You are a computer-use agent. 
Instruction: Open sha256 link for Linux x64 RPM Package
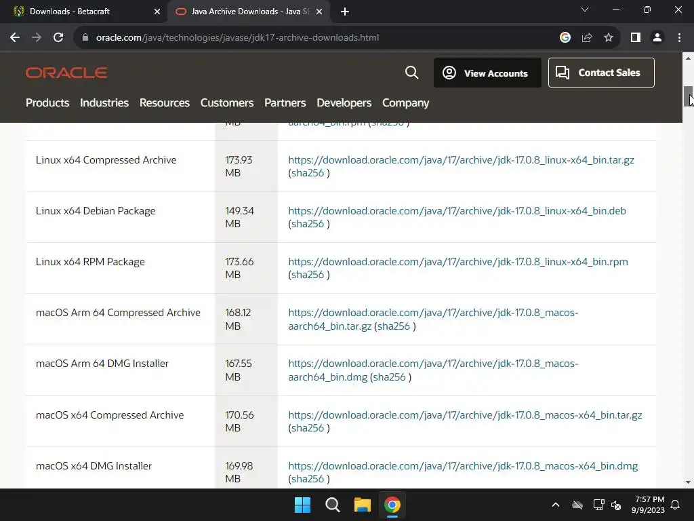(x=308, y=275)
